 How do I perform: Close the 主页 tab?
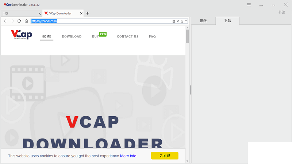(x=39, y=13)
